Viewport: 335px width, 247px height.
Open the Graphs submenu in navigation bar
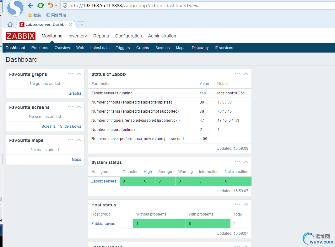click(x=143, y=48)
